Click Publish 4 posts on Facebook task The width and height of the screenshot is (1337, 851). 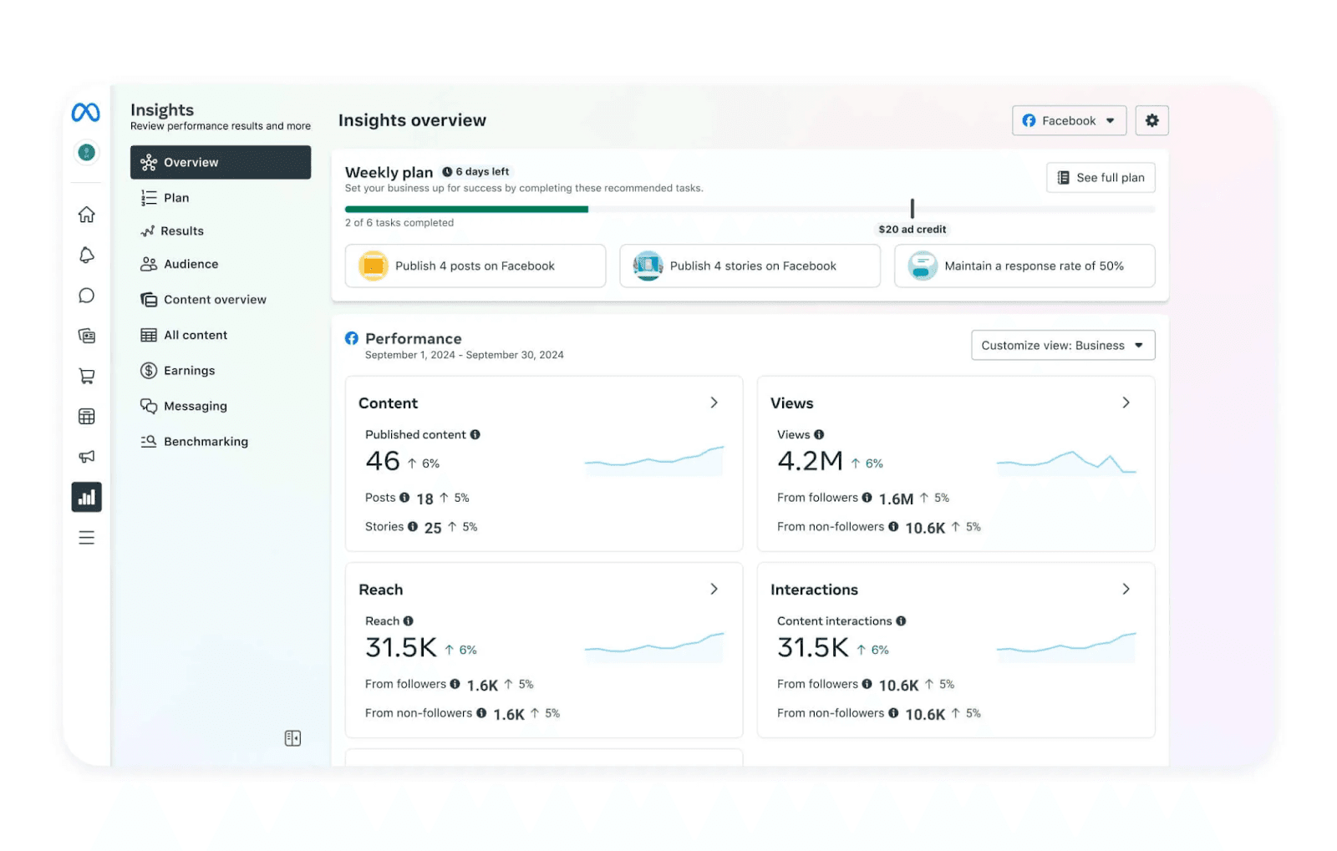(x=475, y=266)
